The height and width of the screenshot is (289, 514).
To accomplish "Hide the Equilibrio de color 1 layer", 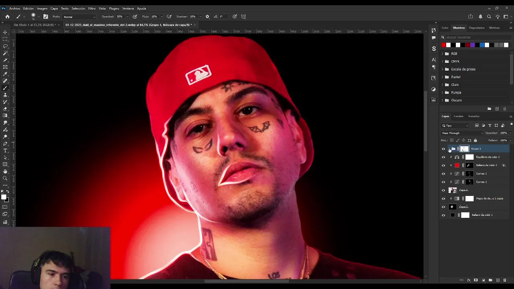I will (x=443, y=157).
